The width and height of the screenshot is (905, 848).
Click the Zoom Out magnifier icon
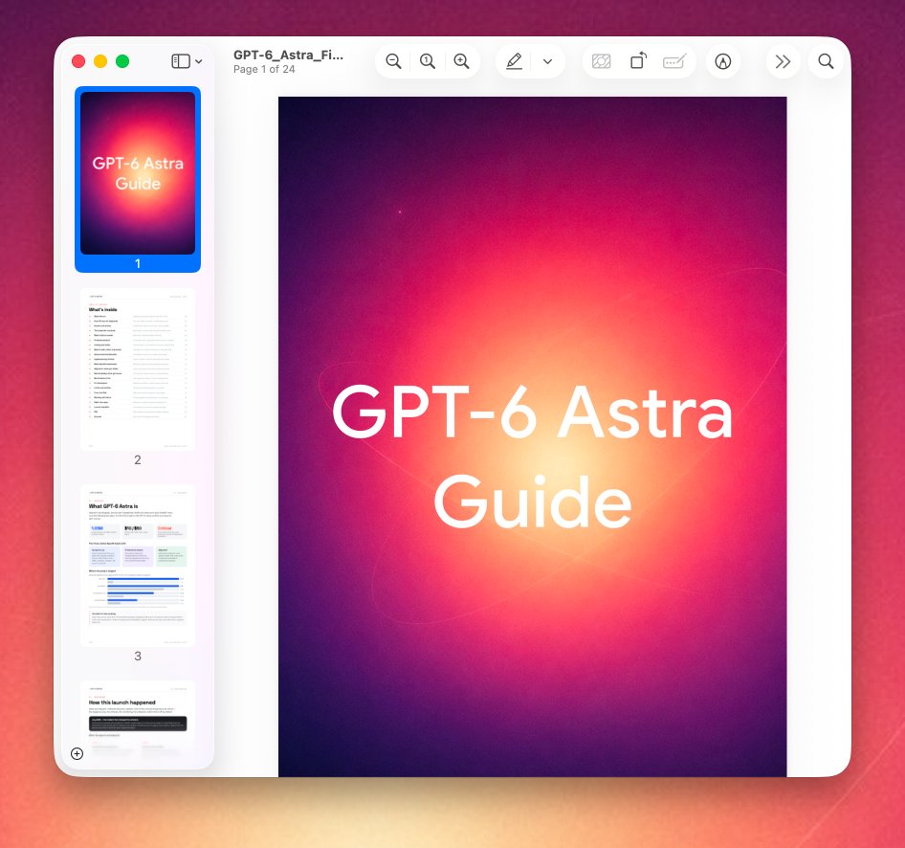tap(393, 61)
